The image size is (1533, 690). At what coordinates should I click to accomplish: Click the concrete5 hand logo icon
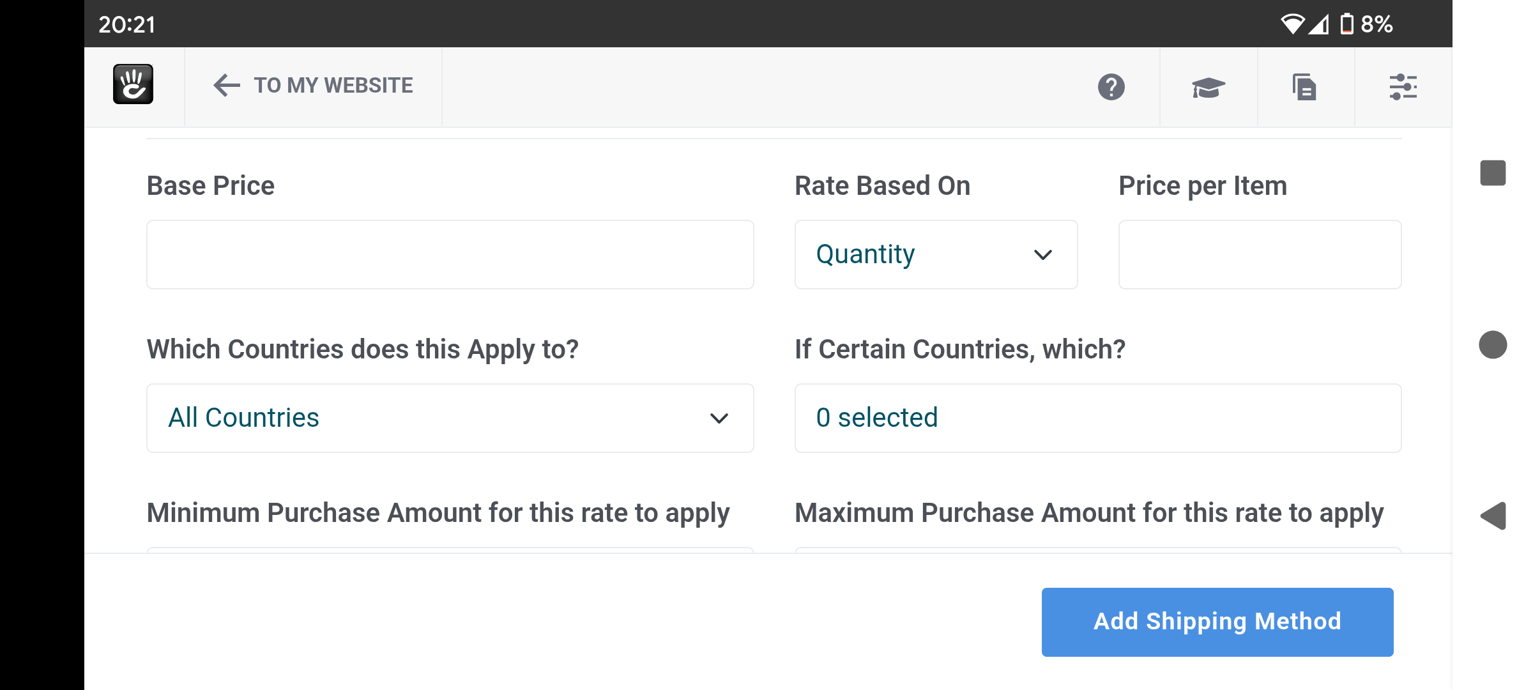(x=133, y=84)
